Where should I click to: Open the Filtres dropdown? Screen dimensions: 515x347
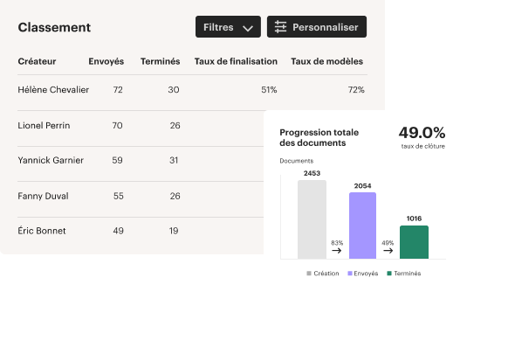[x=228, y=26]
